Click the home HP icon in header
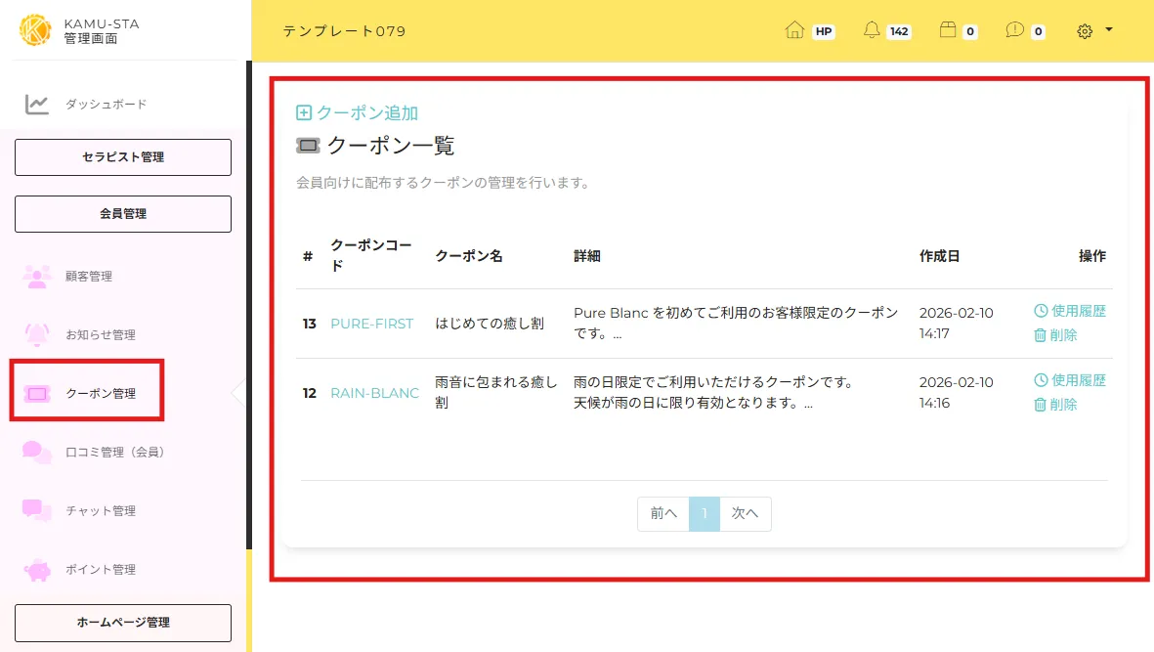 point(794,31)
